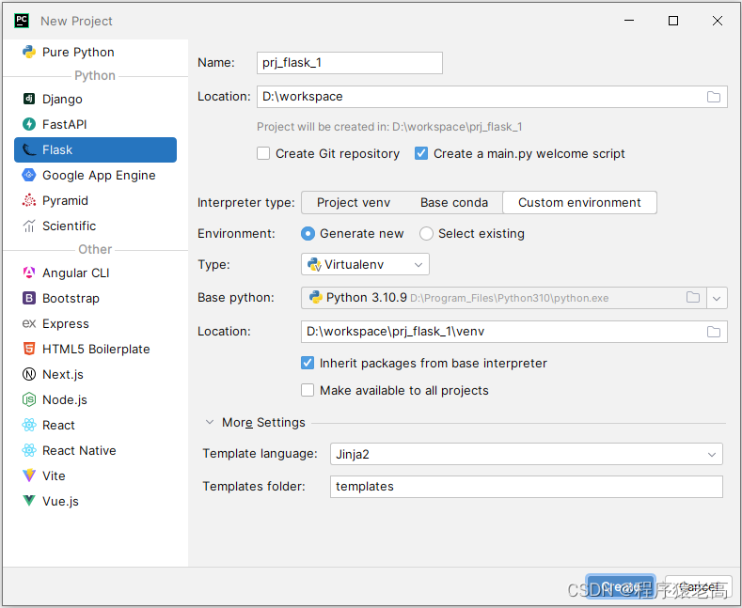This screenshot has width=742, height=608.
Task: Click the Pyramid framework icon
Action: (x=29, y=200)
